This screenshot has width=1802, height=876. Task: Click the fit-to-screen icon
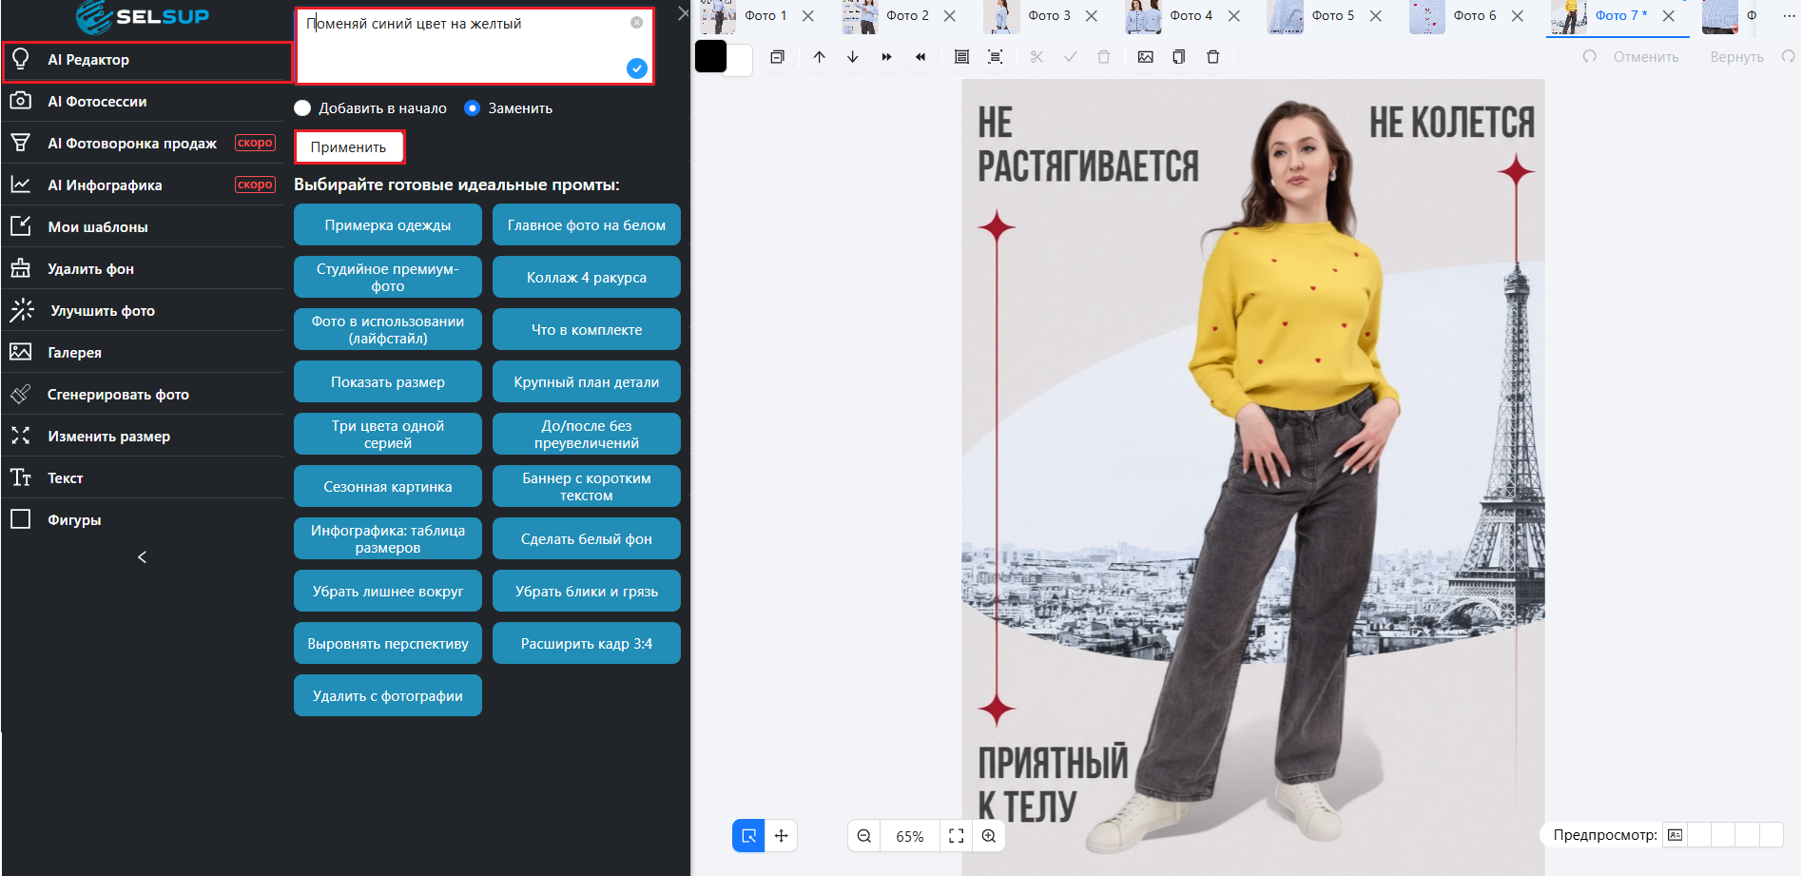tap(957, 836)
